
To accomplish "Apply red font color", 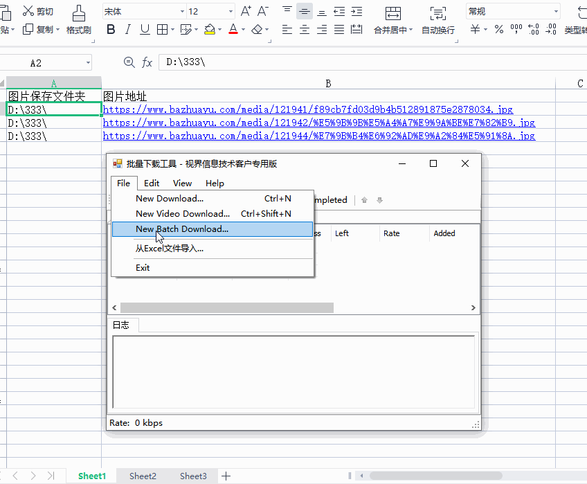I will (233, 29).
